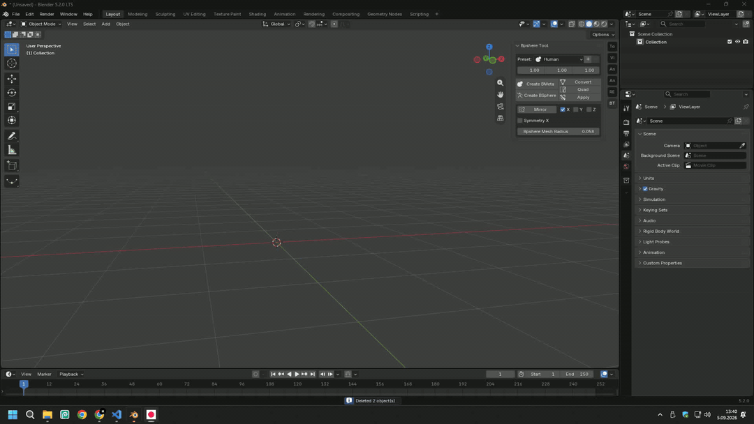The image size is (754, 424).
Task: Open the World properties tab icon
Action: pos(626,167)
